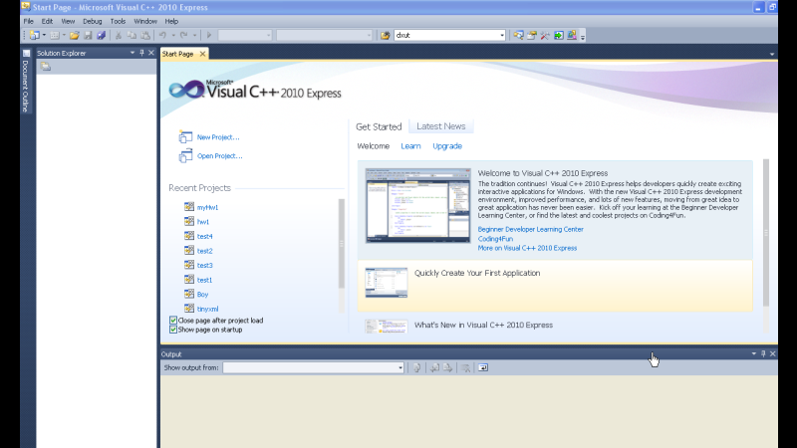
Task: Open the dxut find combo box
Action: (450, 35)
